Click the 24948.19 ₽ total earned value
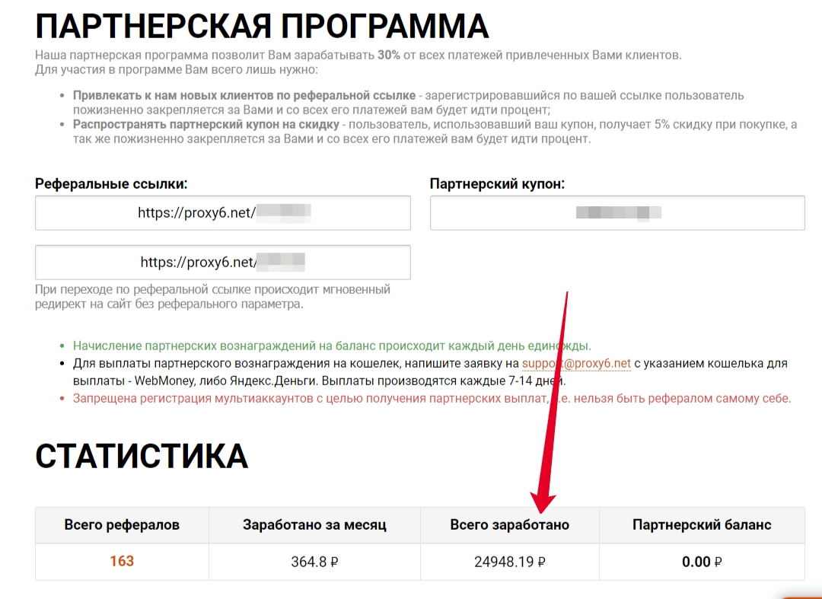The width and height of the screenshot is (822, 599). 509,562
